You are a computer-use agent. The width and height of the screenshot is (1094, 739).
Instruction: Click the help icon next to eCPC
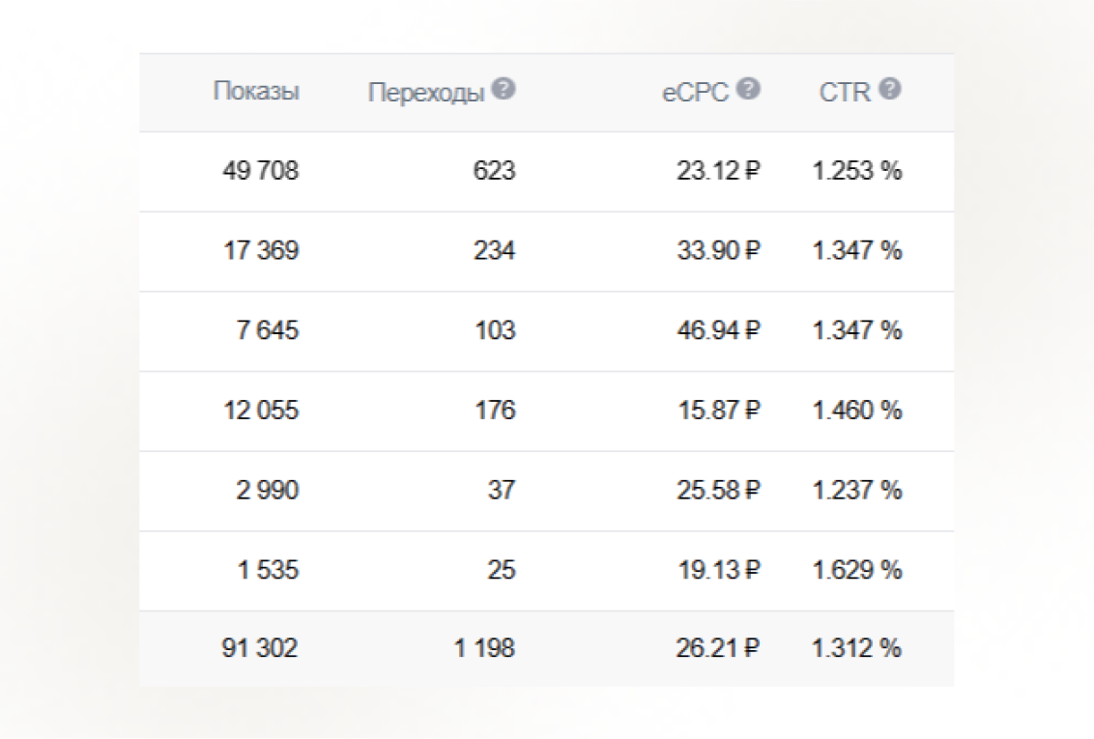click(748, 89)
